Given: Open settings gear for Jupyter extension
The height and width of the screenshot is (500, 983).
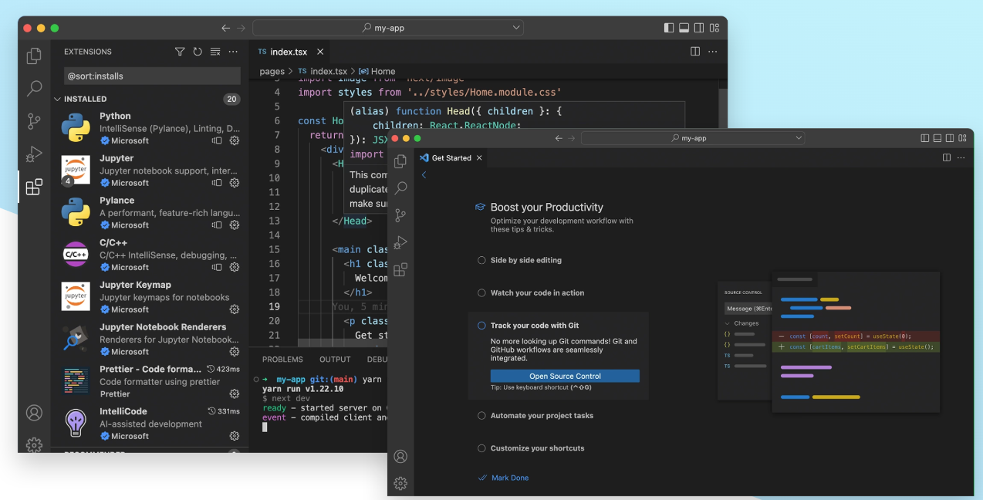Looking at the screenshot, I should pyautogui.click(x=235, y=183).
